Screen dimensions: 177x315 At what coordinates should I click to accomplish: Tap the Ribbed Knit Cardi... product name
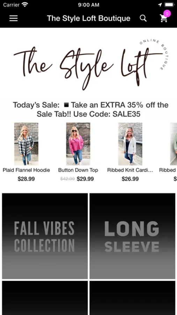[130, 170]
